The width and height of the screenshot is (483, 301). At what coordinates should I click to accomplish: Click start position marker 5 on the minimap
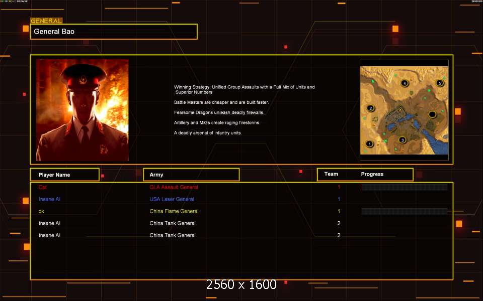pos(440,83)
